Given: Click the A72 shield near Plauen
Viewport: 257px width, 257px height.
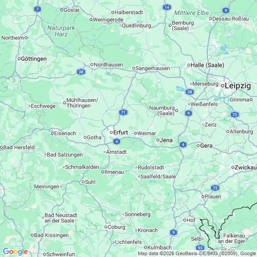Looking at the screenshot, I should point(215,188).
